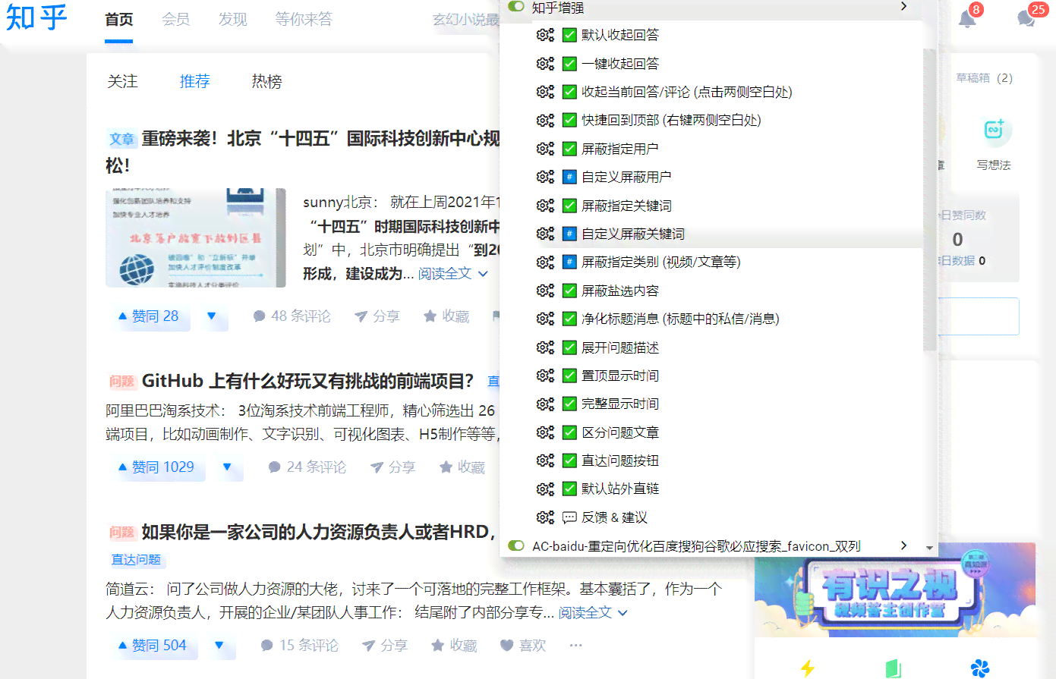Toggle the 知乎增强 script switch
Viewport: 1056px width, 679px height.
pos(516,7)
